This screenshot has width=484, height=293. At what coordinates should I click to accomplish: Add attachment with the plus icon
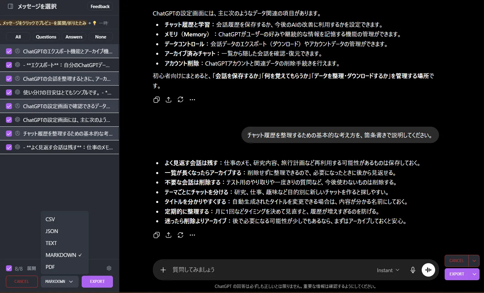click(163, 270)
